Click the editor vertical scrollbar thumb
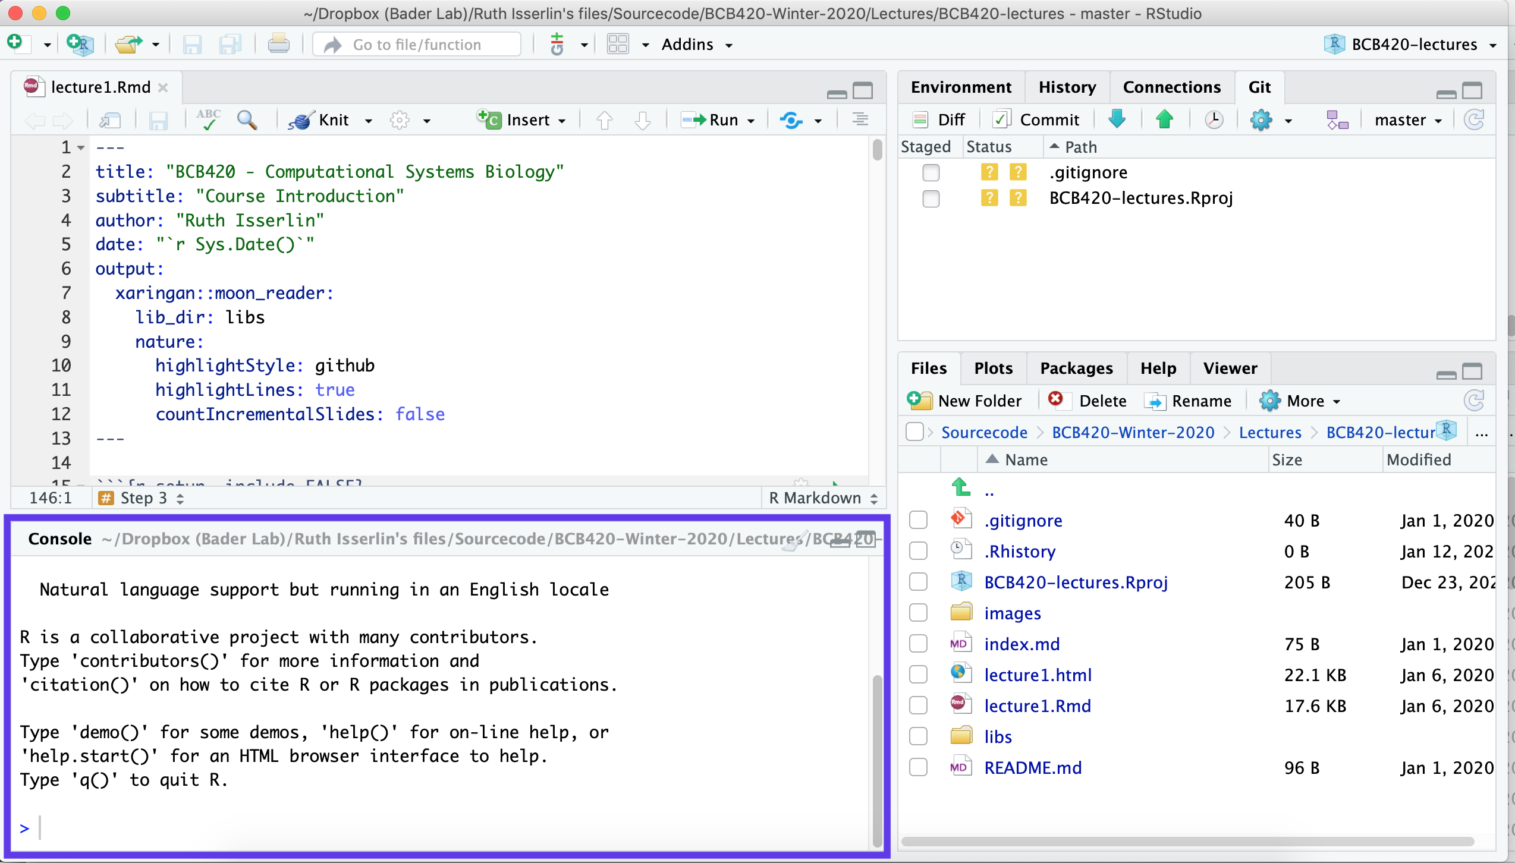The image size is (1515, 863). (878, 149)
